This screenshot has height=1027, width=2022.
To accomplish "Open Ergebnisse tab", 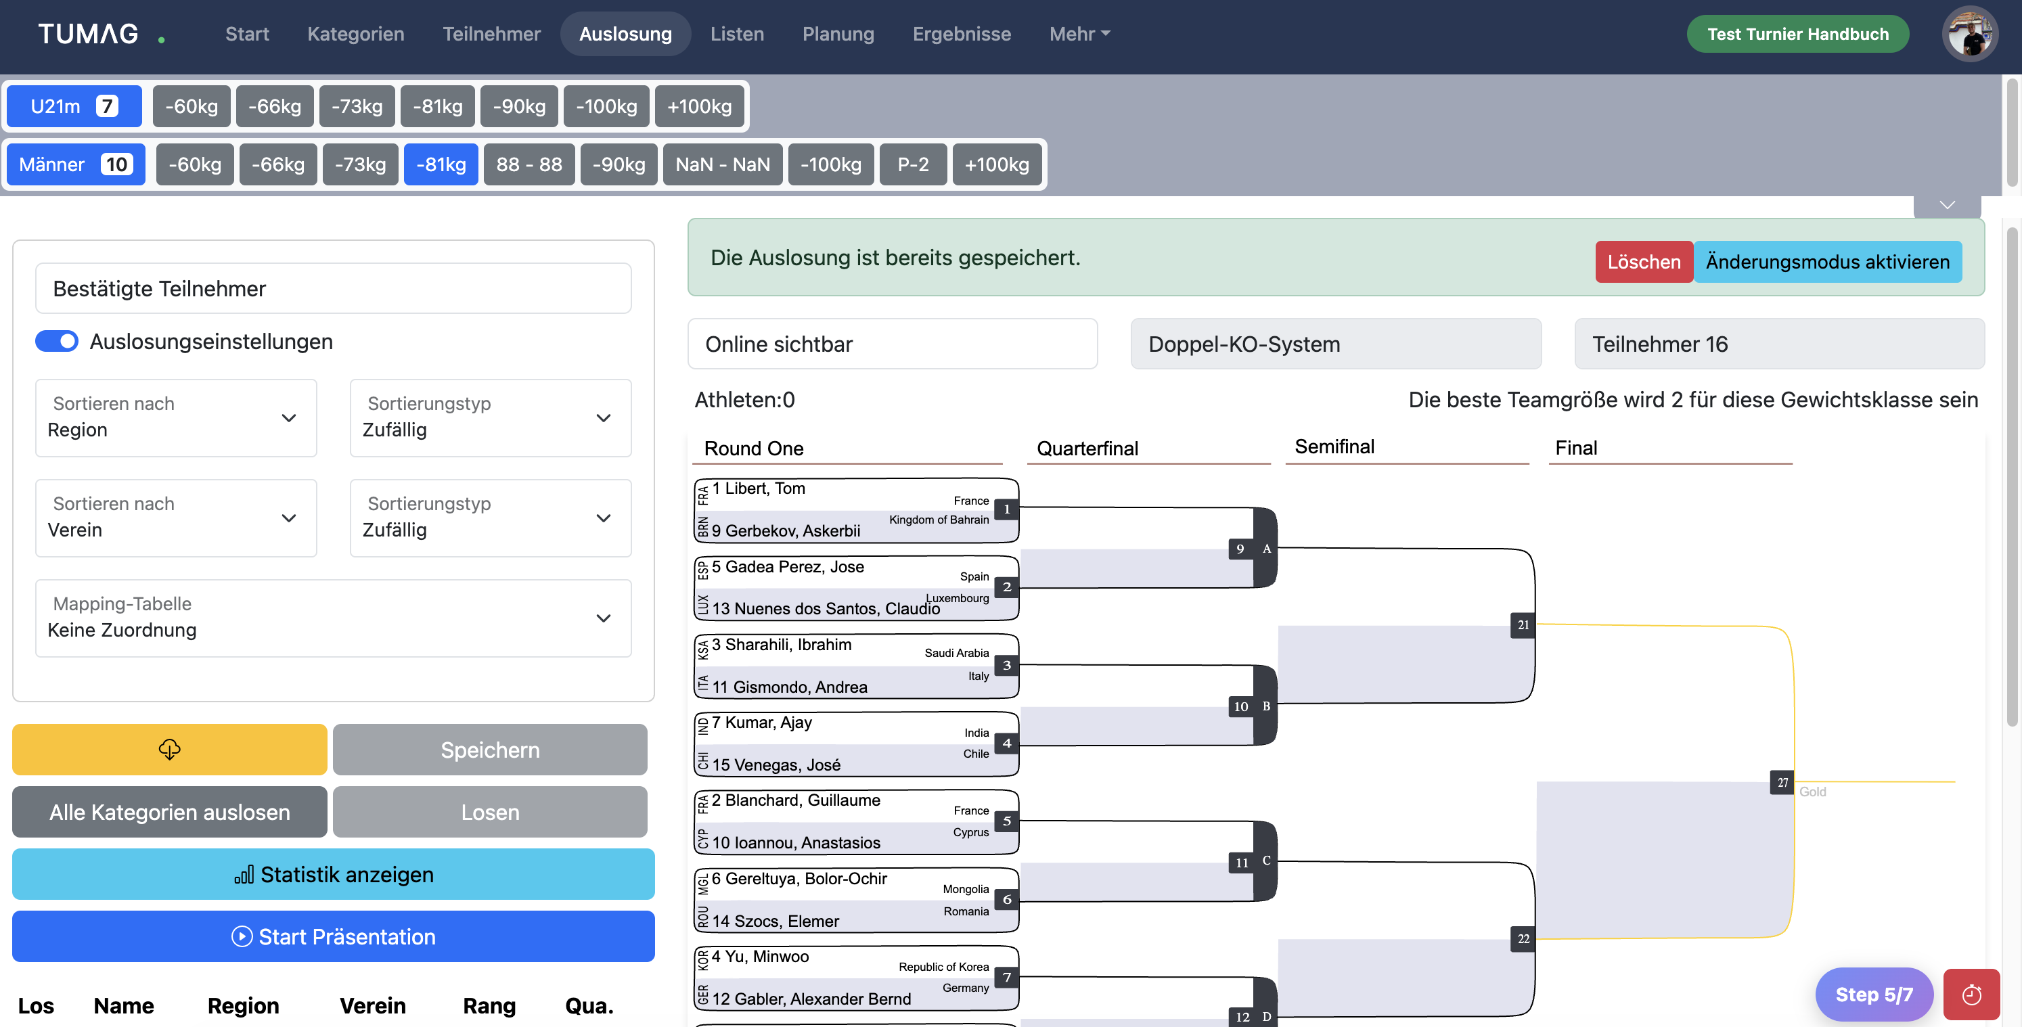I will (962, 34).
